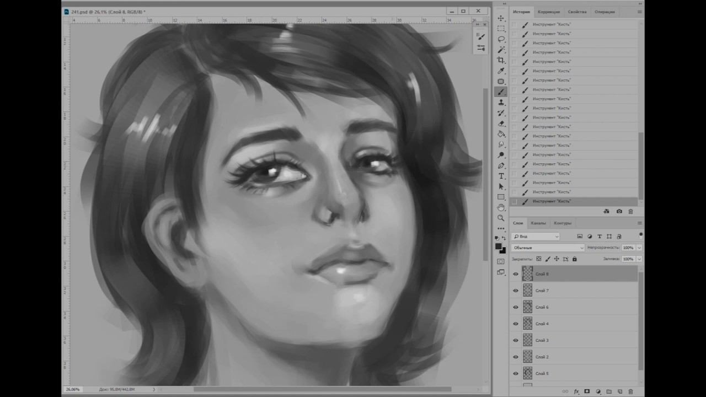This screenshot has height=397, width=706.
Task: Select the Zoom tool
Action: (501, 218)
